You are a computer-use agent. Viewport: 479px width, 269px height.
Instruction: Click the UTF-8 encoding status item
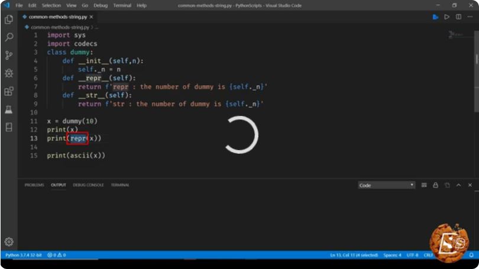(412, 255)
